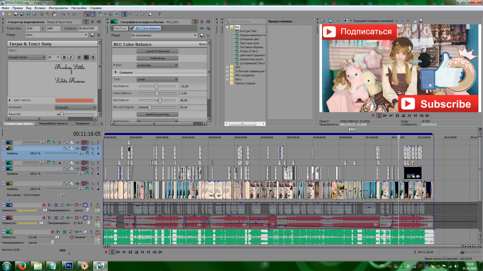Image resolution: width=483 pixels, height=271 pixels.
Task: Click the Save project toolbar icon
Action: click(x=16, y=14)
